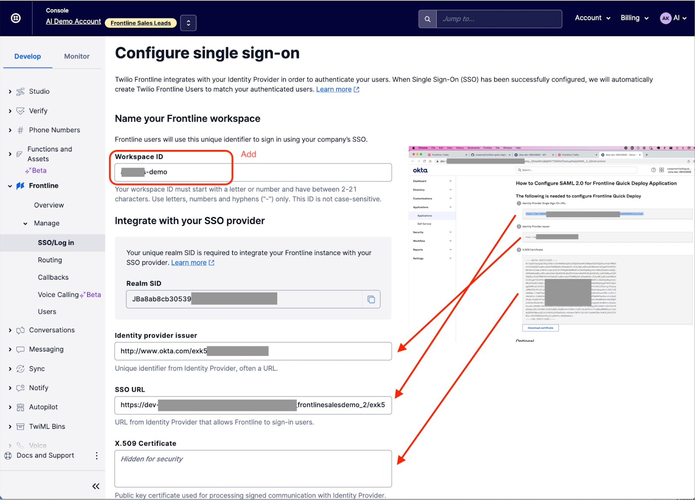Open the Billing dropdown menu
This screenshot has height=500, width=695.
click(634, 18)
